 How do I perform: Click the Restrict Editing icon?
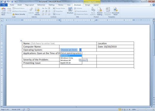(100, 11)
